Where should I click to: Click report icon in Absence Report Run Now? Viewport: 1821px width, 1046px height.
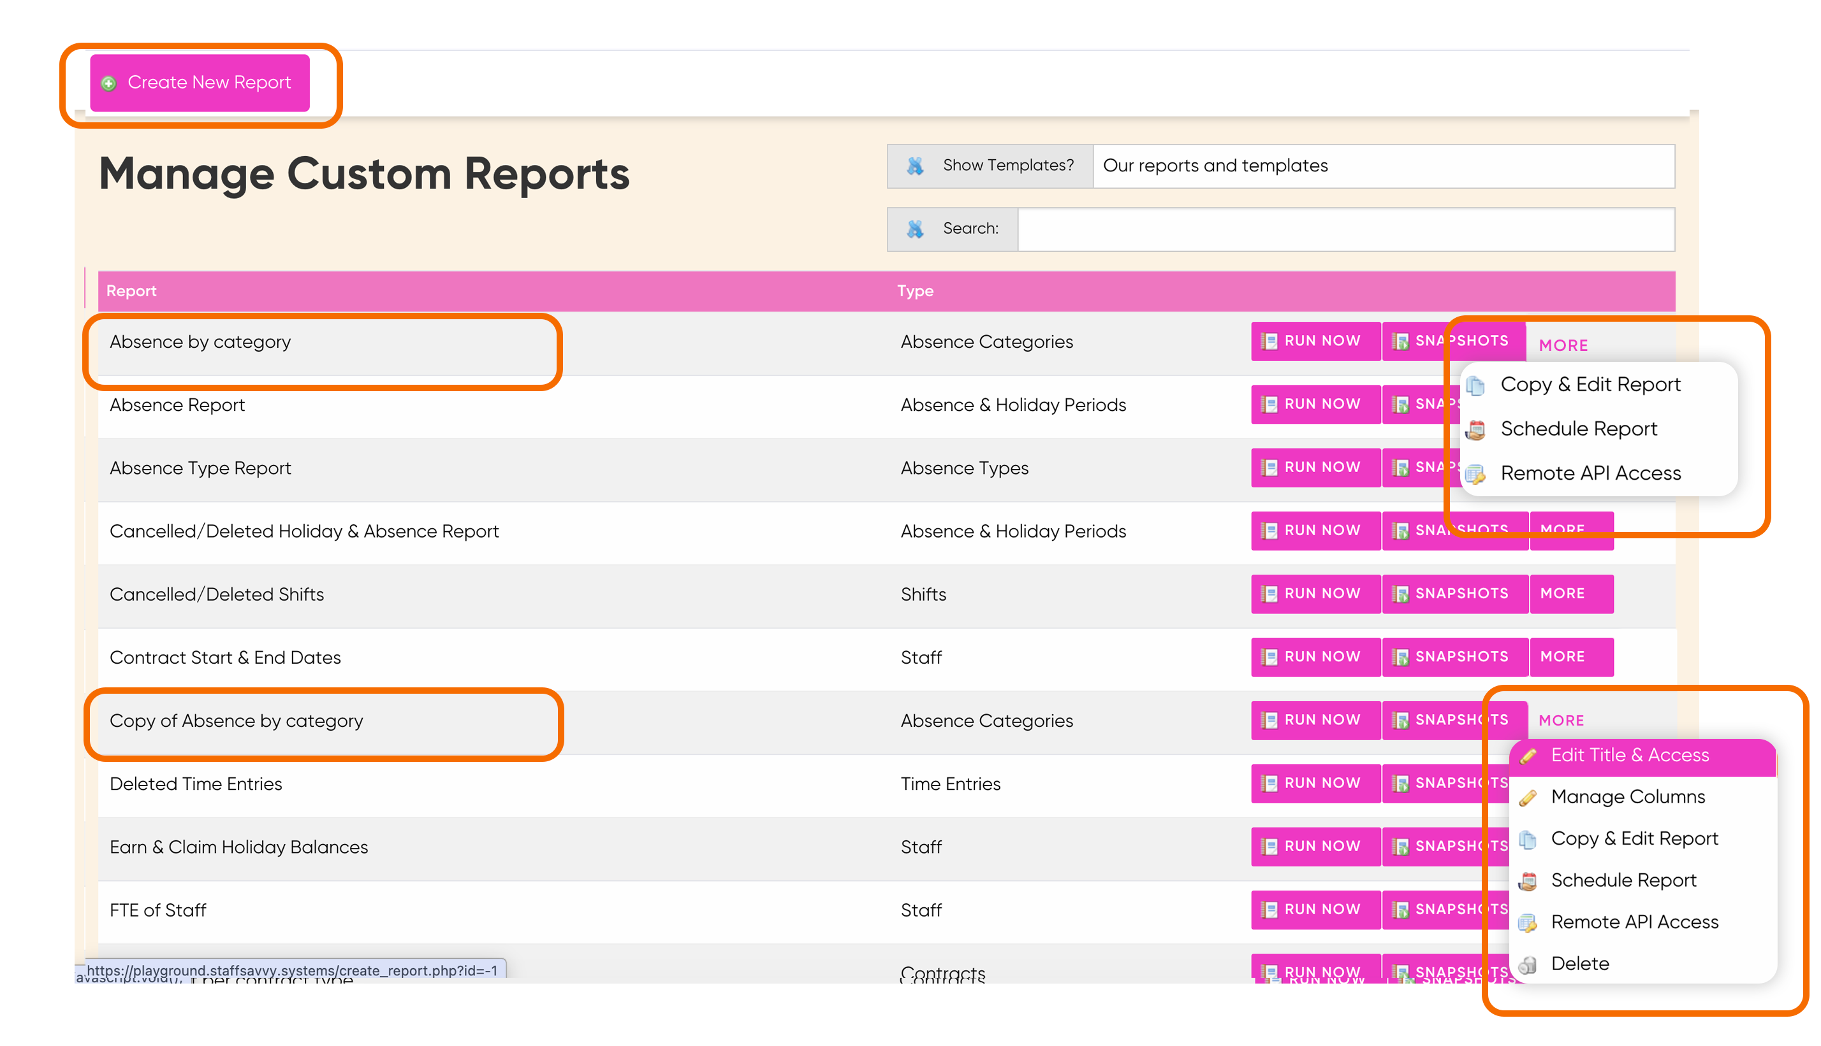[1269, 405]
